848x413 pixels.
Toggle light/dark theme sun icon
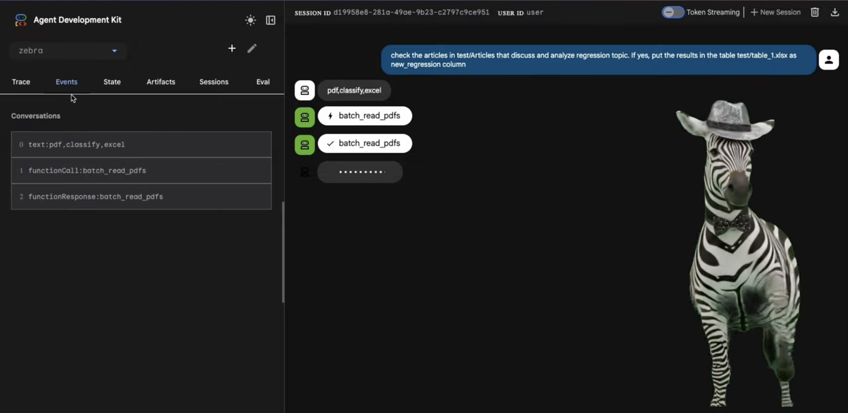point(251,20)
